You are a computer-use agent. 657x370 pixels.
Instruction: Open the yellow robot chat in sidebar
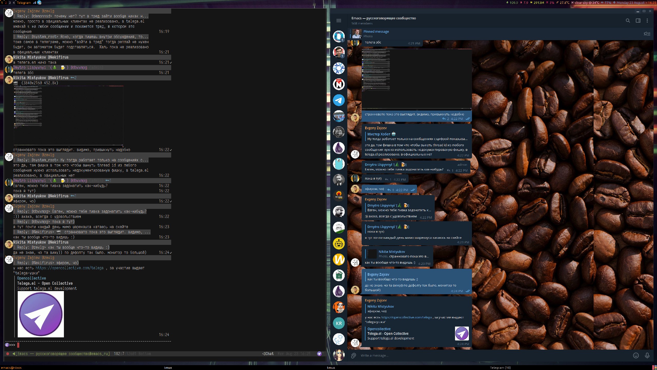339,244
